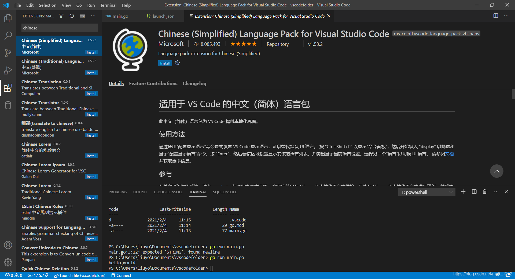Click the Microsoft publisher link
Viewport: 515px width, 279px height.
171,44
